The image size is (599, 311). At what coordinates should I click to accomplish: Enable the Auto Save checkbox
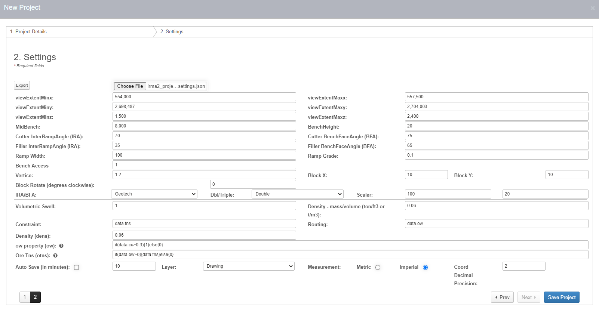point(77,267)
